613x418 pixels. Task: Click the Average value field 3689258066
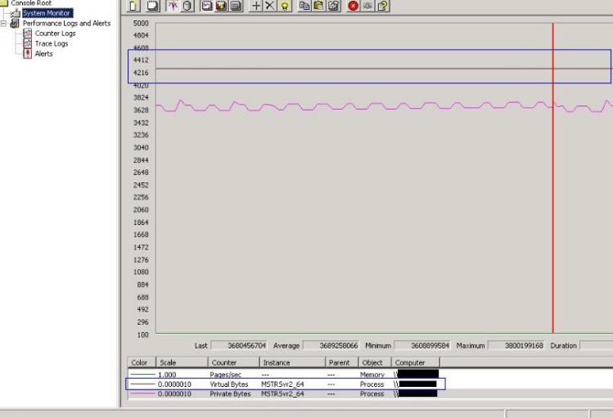331,346
